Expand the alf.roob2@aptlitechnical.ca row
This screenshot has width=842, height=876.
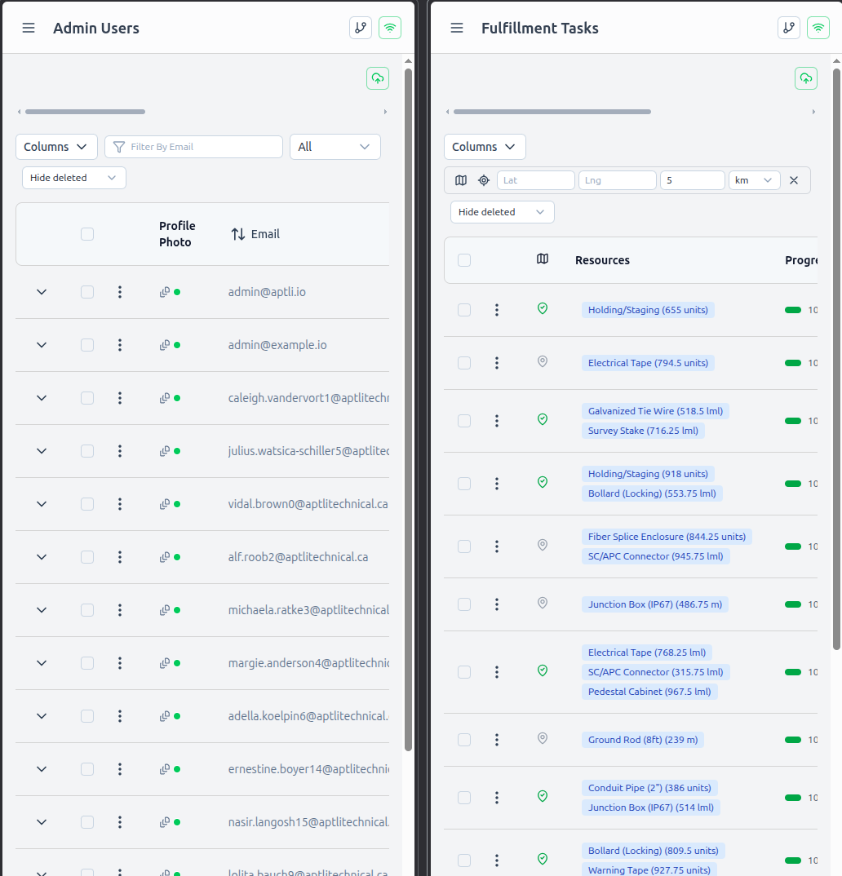tap(42, 557)
